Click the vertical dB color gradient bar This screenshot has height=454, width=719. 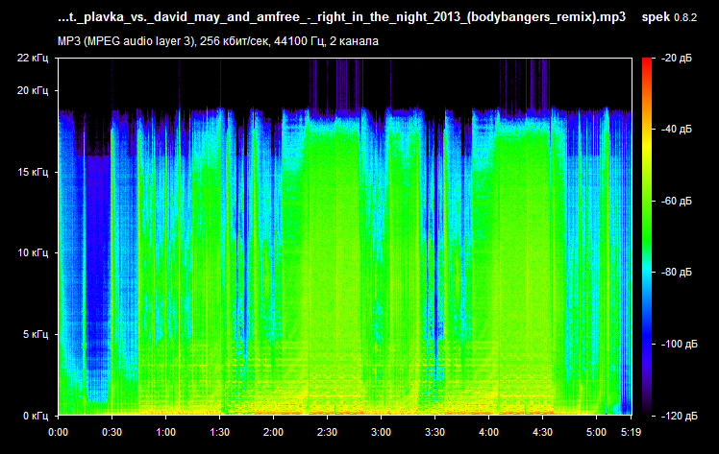pos(647,237)
